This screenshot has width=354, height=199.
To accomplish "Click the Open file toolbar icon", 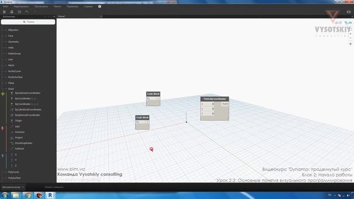I will pyautogui.click(x=12, y=12).
